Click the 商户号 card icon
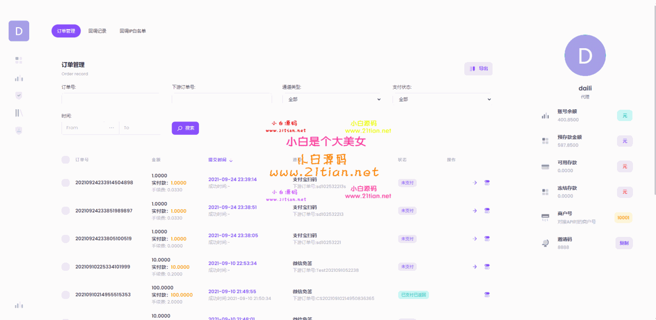The image size is (656, 320). (x=545, y=217)
